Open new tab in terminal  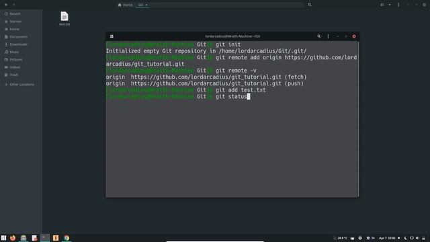point(112,36)
